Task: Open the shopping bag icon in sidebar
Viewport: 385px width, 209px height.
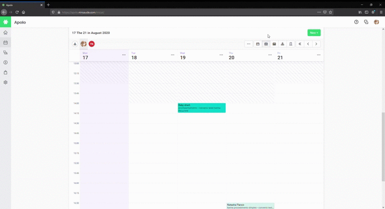Action: (5, 73)
